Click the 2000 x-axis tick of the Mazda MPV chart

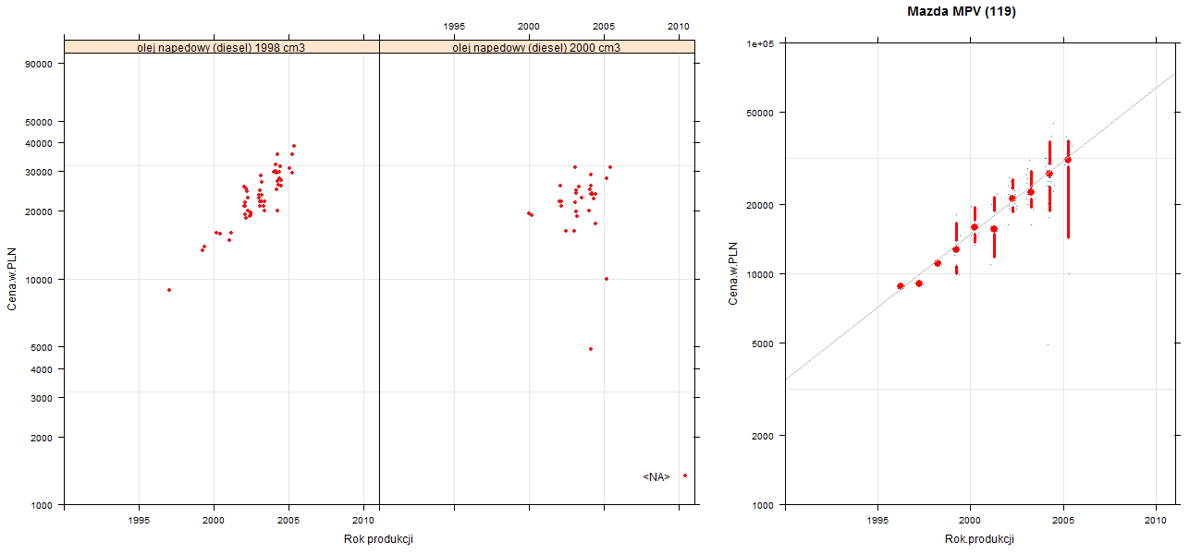click(970, 522)
